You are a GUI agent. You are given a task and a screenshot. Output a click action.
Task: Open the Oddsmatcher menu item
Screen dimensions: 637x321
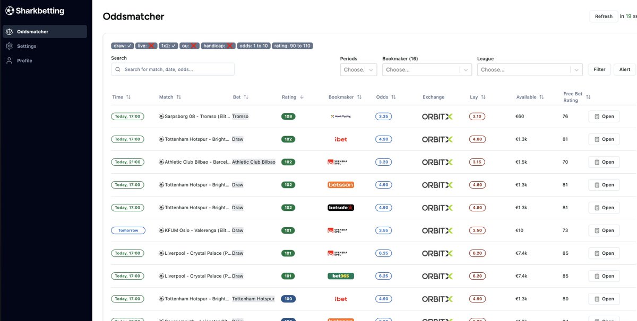(x=45, y=32)
